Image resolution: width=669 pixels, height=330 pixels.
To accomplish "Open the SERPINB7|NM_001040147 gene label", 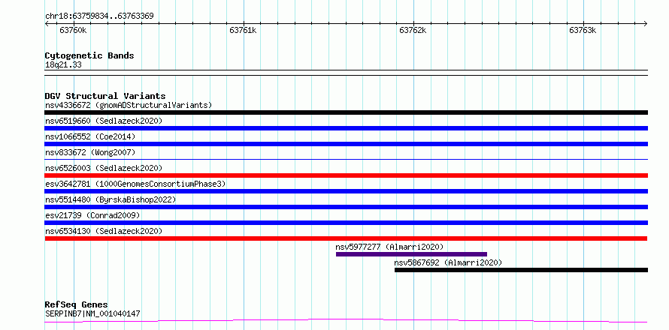I will pyautogui.click(x=92, y=314).
